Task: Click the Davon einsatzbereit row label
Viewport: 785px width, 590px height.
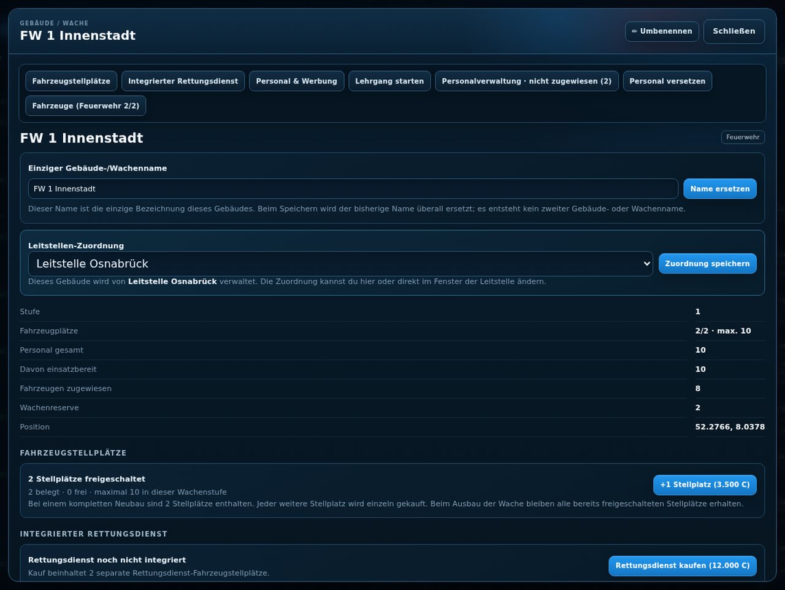Action: tap(58, 369)
